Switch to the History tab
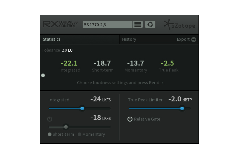 tap(129, 39)
